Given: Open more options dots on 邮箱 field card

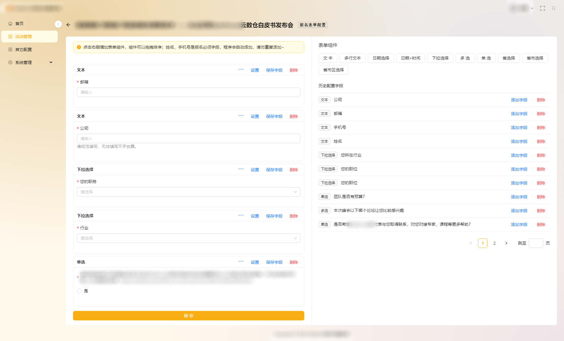Looking at the screenshot, I should point(241,69).
